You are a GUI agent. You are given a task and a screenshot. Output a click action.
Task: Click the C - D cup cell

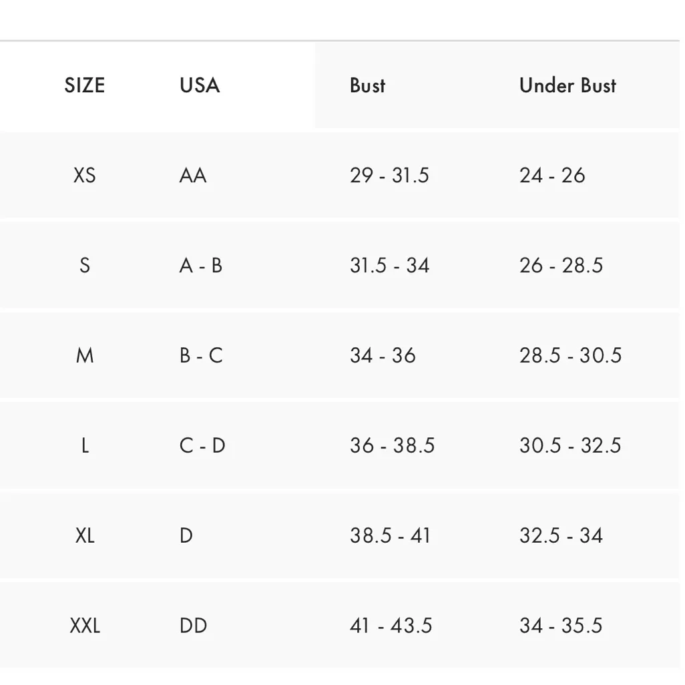[202, 445]
